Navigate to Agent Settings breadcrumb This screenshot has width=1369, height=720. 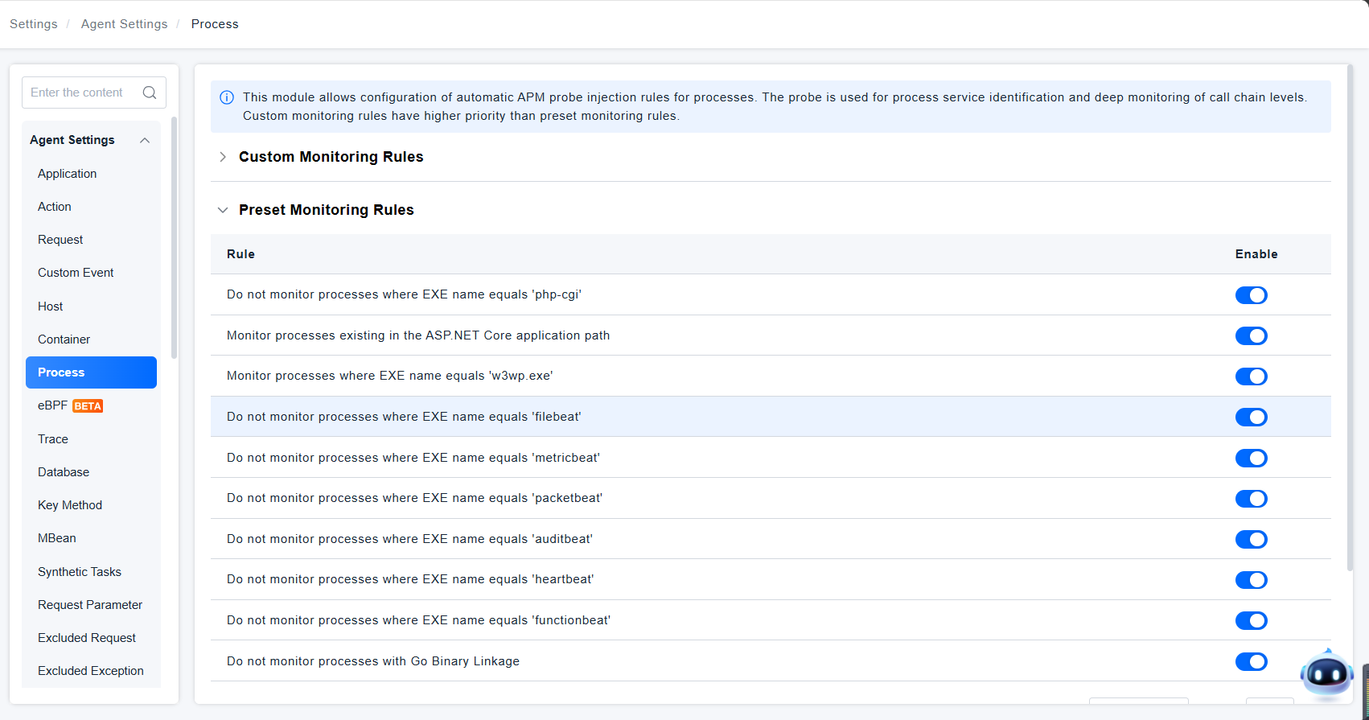[x=124, y=24]
